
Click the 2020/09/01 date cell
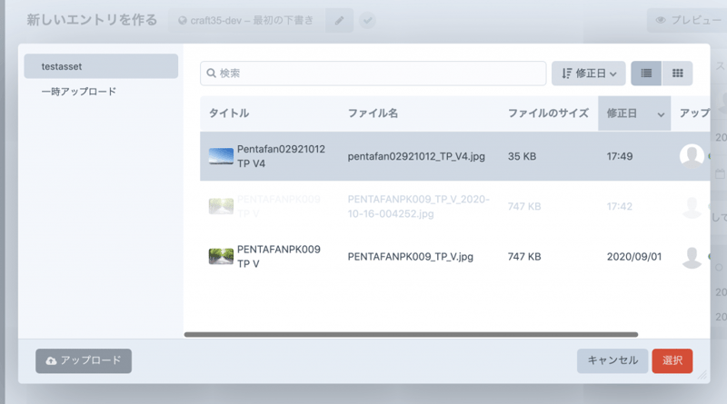click(x=633, y=257)
